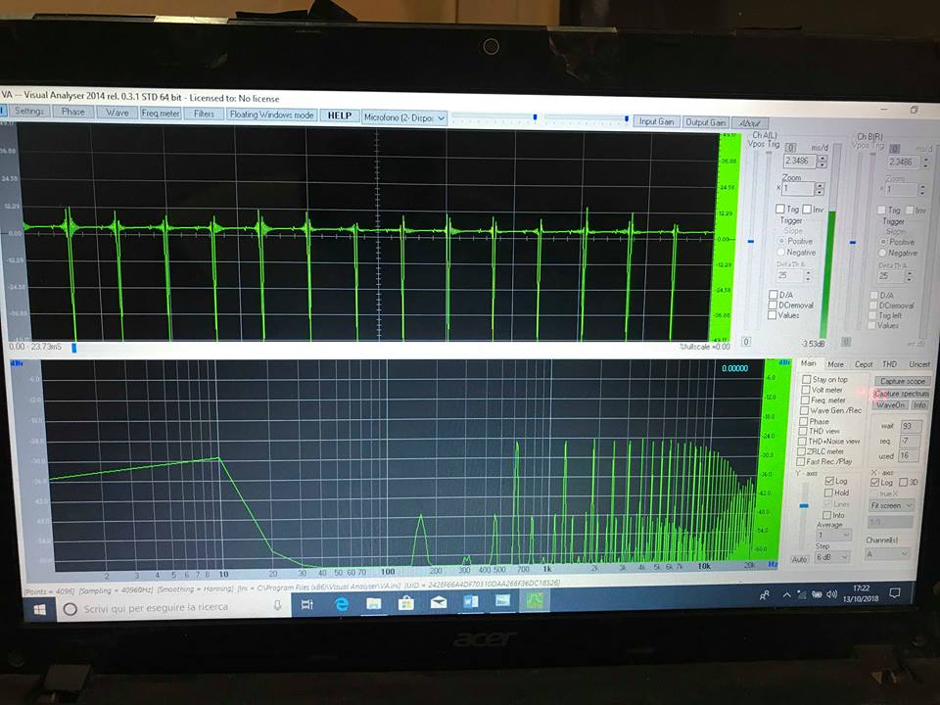Open File Explorer from the taskbar
This screenshot has width=940, height=705.
tap(374, 603)
